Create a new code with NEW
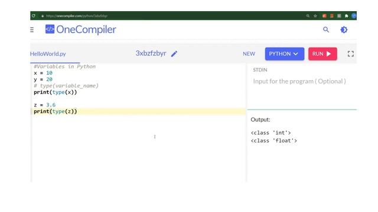 click(x=249, y=54)
